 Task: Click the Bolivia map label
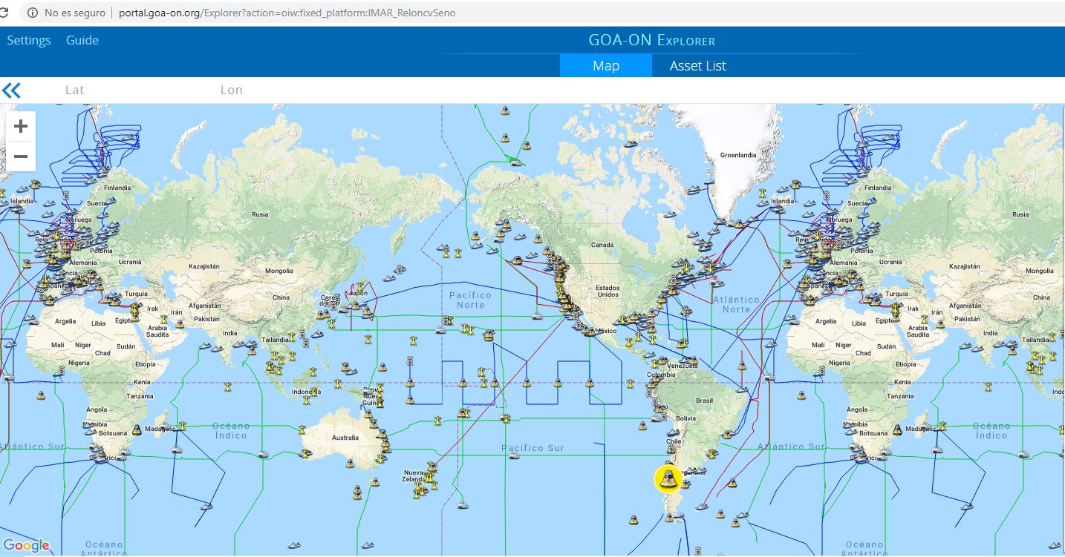(685, 418)
